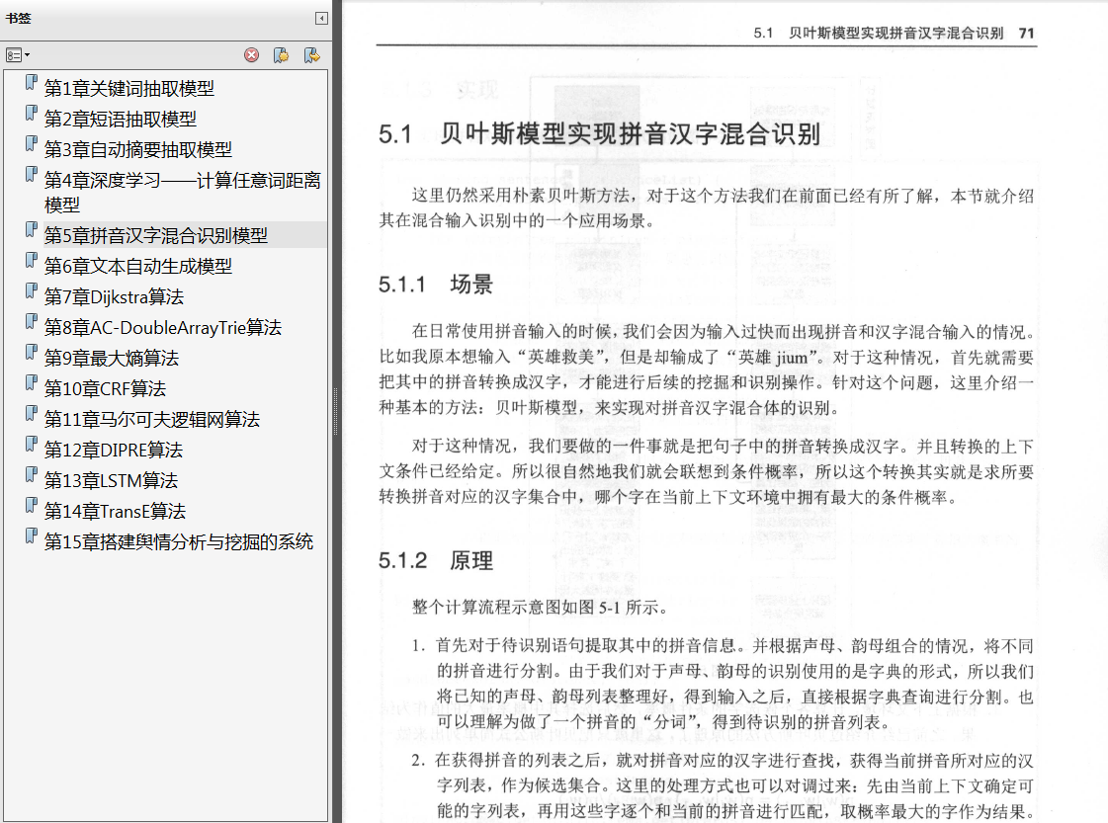Open bookmark 第7章Dijkstra算法
Image resolution: width=1108 pixels, height=823 pixels.
(115, 296)
